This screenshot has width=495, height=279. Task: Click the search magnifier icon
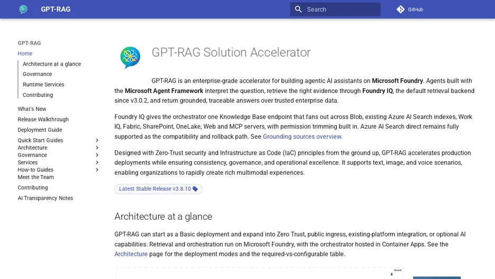pos(298,9)
